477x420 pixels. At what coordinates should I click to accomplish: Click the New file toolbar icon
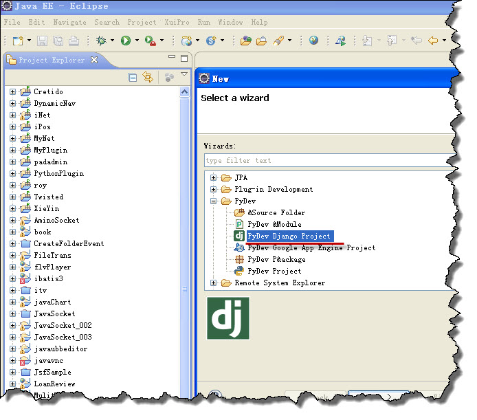(18, 40)
